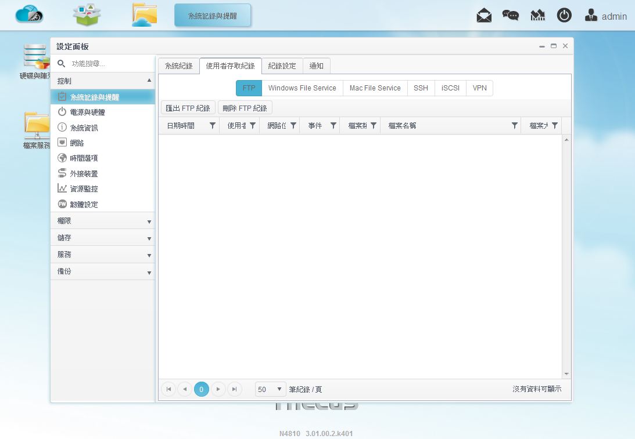Open the mail envelope icon
Screen dimensions: 635x439
(x=484, y=15)
